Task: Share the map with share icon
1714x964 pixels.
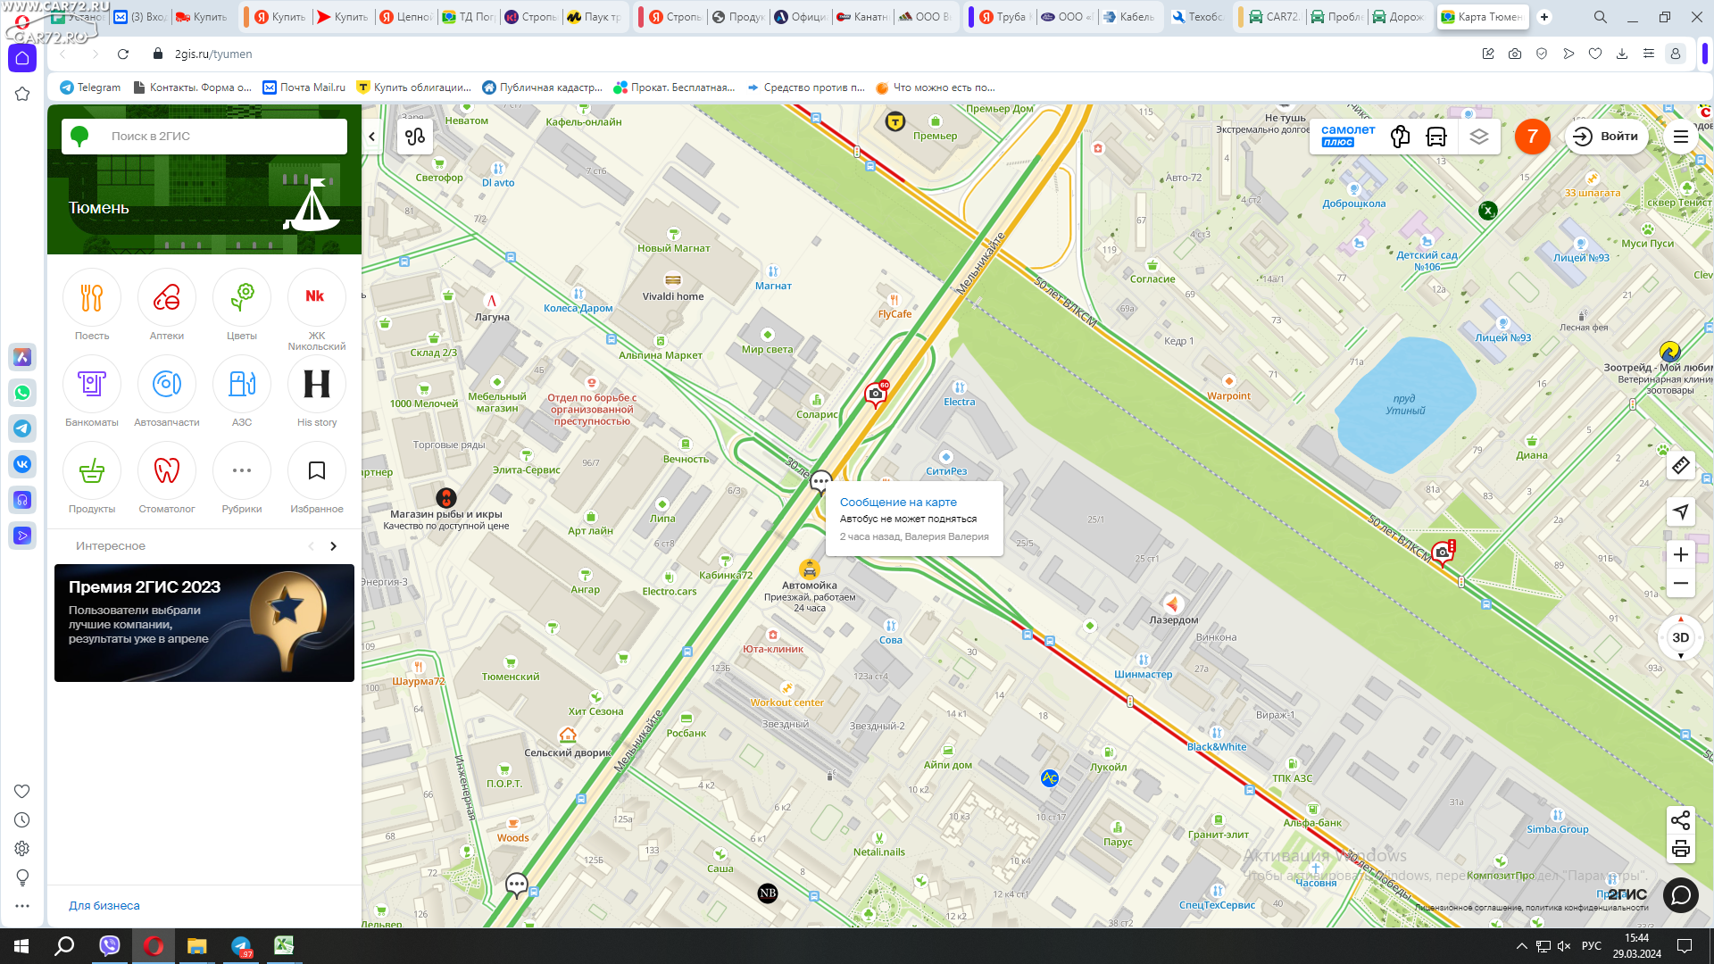Action: [x=1681, y=820]
